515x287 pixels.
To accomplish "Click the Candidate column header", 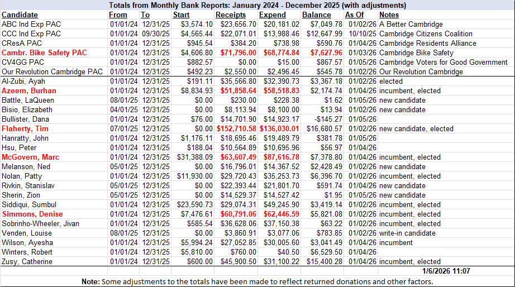I will click(20, 15).
